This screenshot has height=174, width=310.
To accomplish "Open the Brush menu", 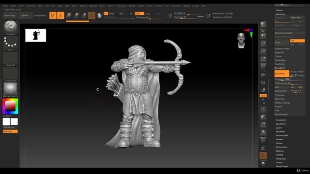I will pos(14,6).
